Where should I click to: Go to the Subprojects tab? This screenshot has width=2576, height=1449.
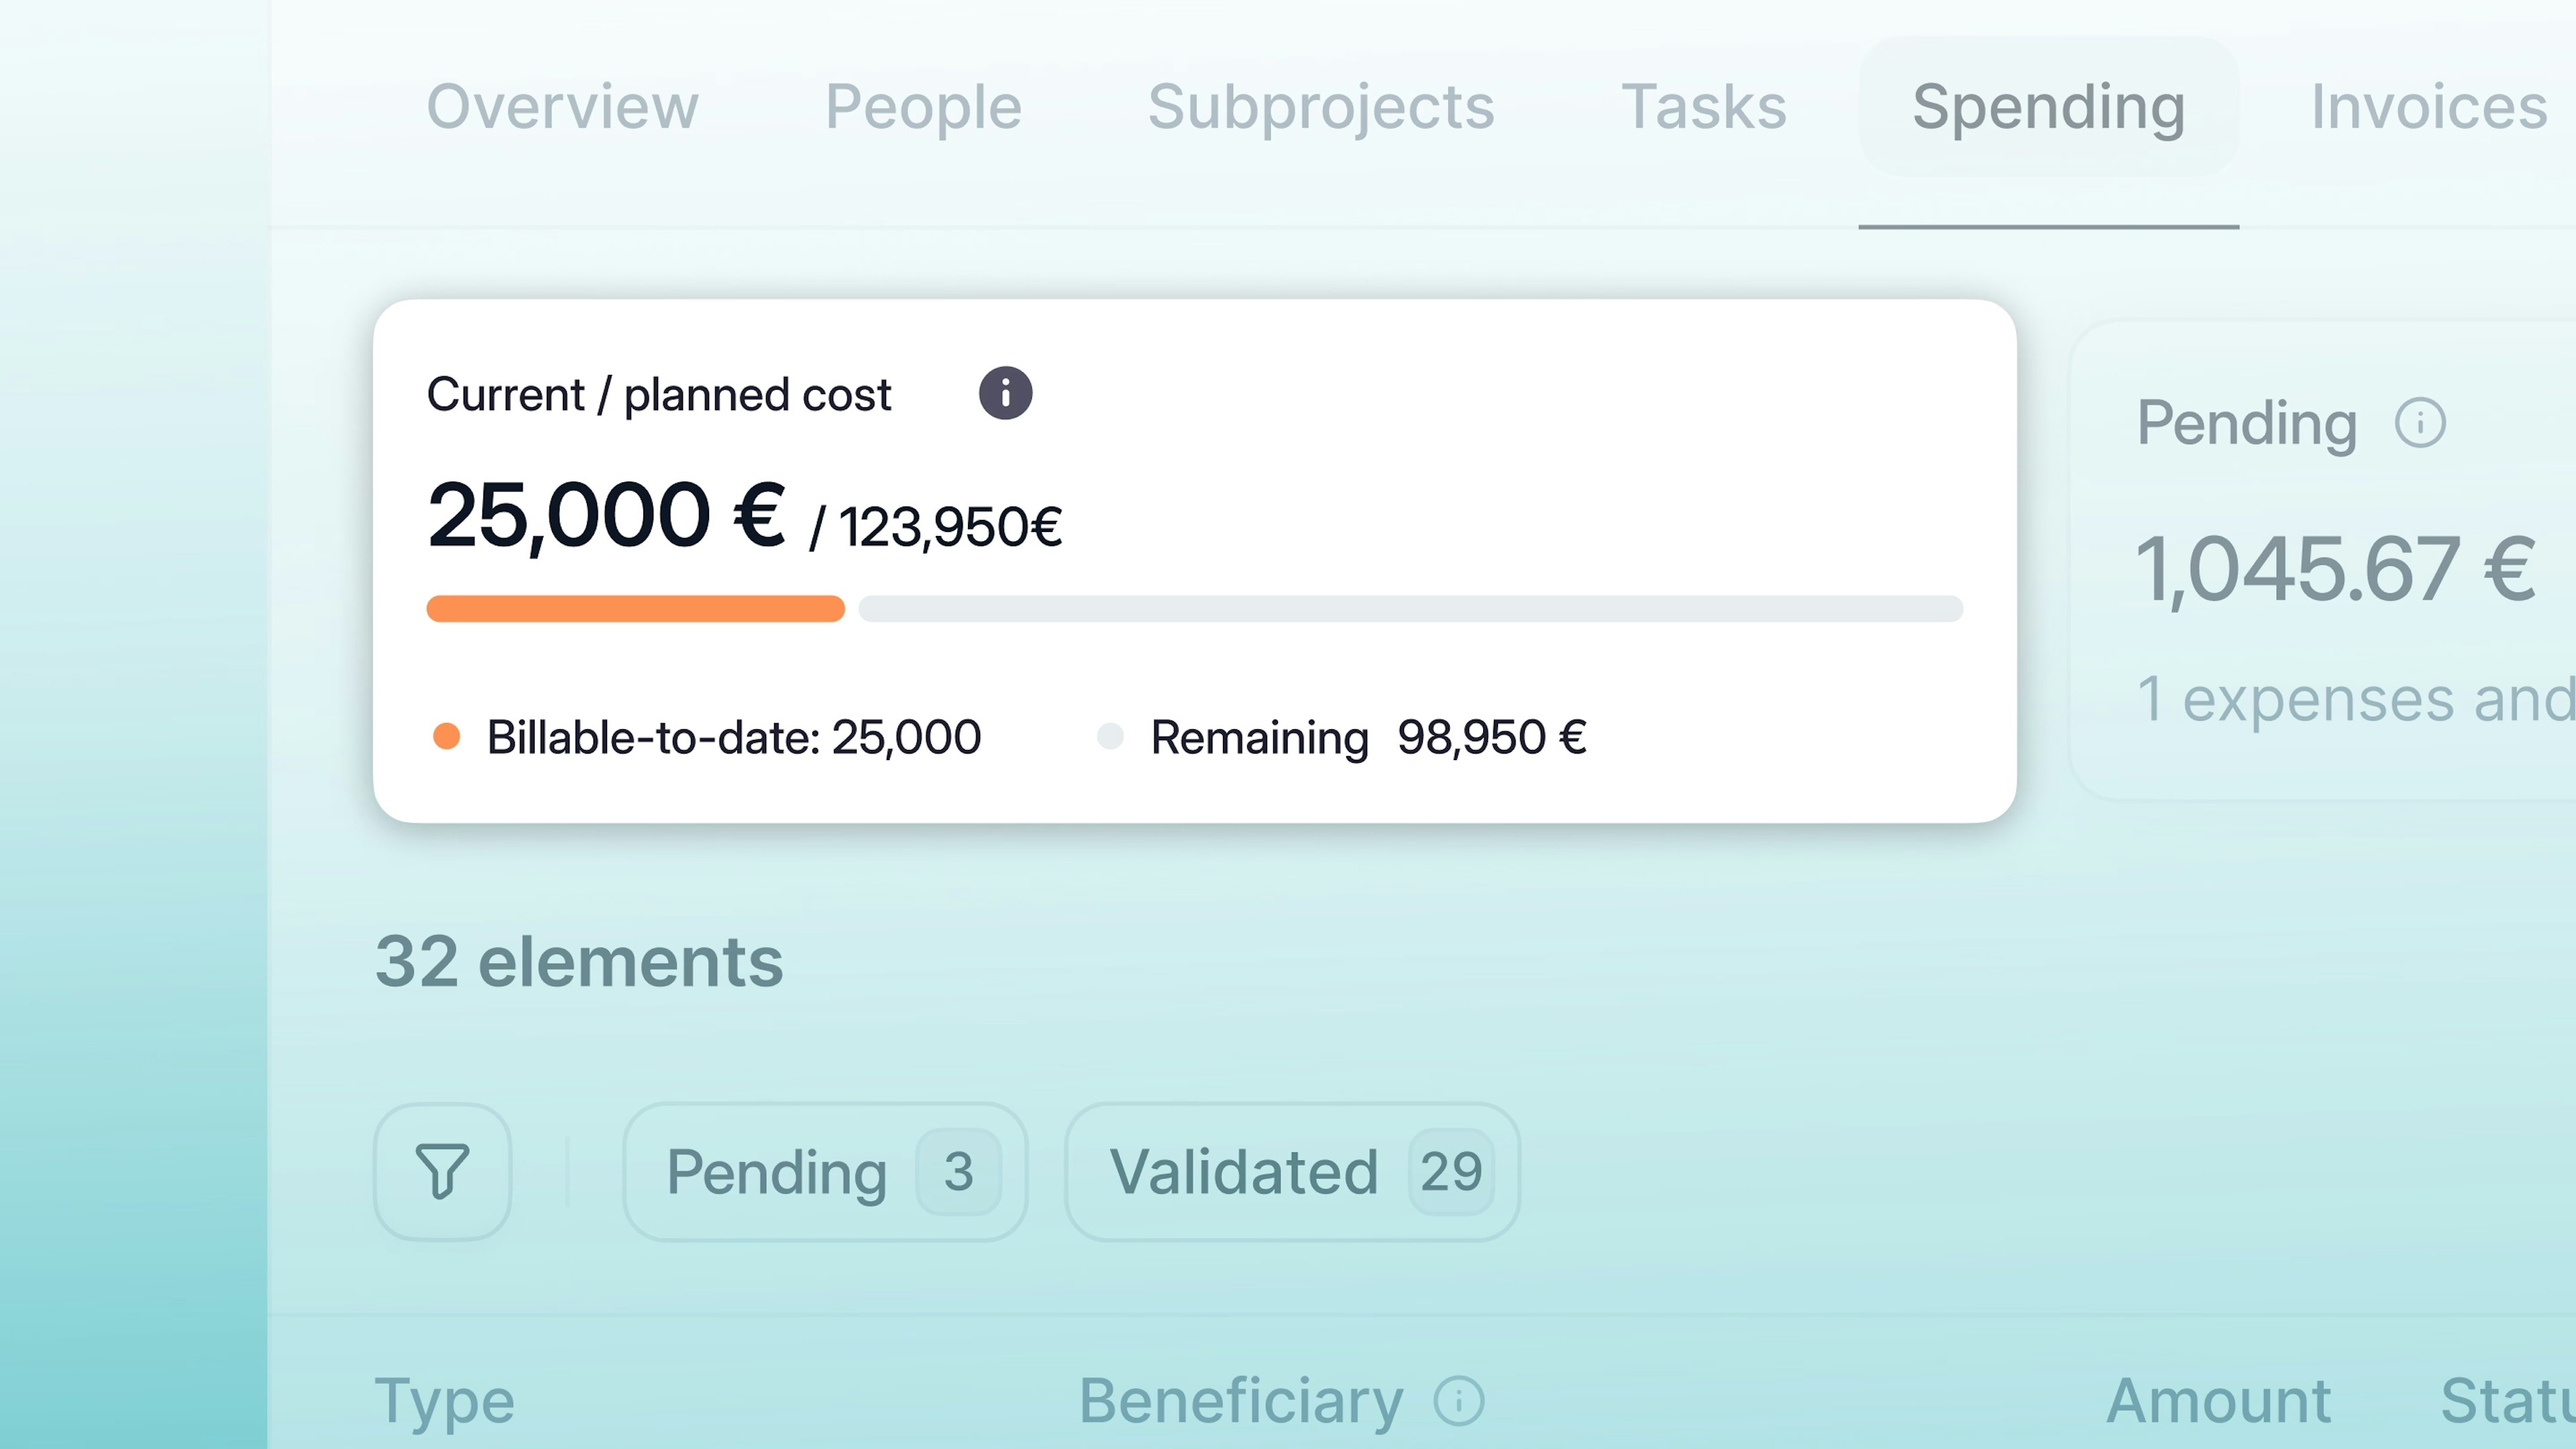[1320, 107]
